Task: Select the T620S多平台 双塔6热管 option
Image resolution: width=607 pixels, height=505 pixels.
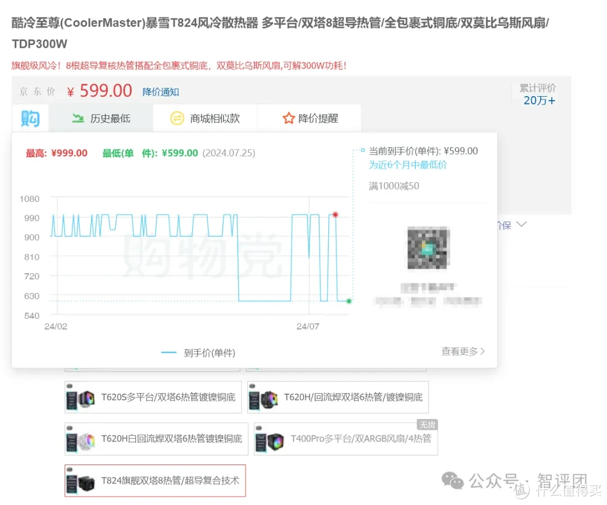Action: [x=153, y=398]
